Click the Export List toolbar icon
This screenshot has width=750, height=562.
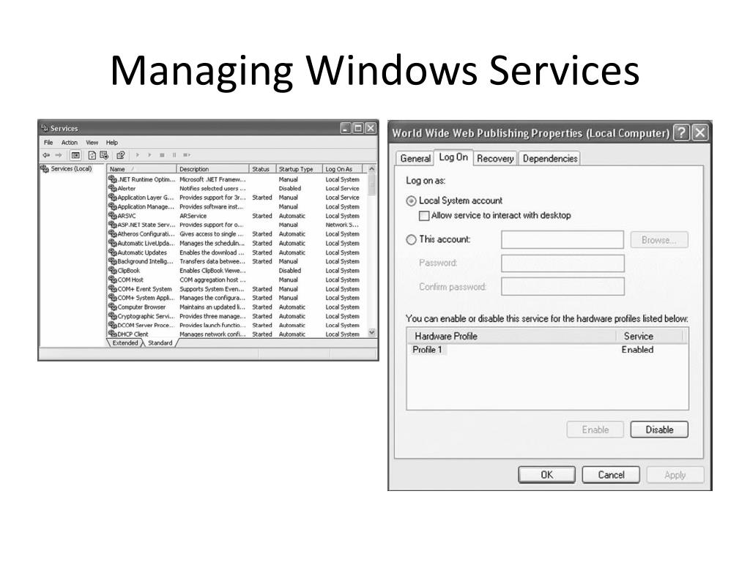(104, 155)
